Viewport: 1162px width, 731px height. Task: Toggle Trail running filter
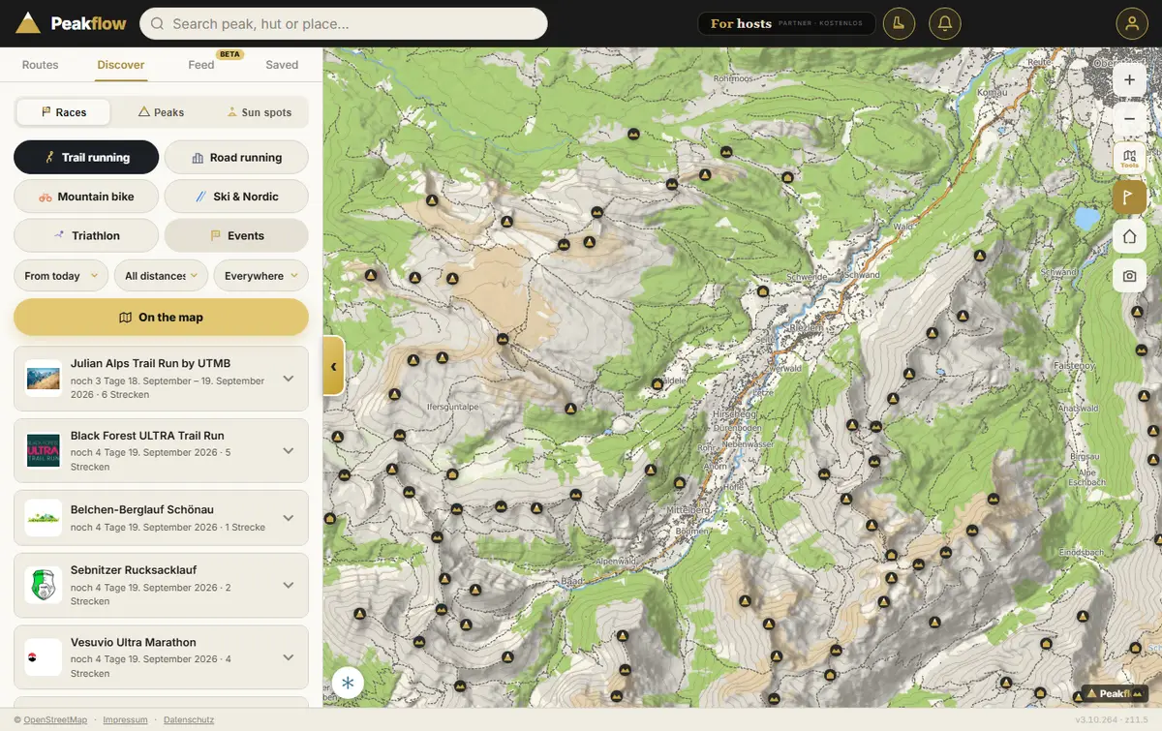tap(86, 157)
